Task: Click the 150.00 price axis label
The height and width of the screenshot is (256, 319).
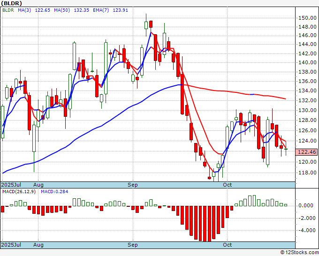Action: pos(307,18)
